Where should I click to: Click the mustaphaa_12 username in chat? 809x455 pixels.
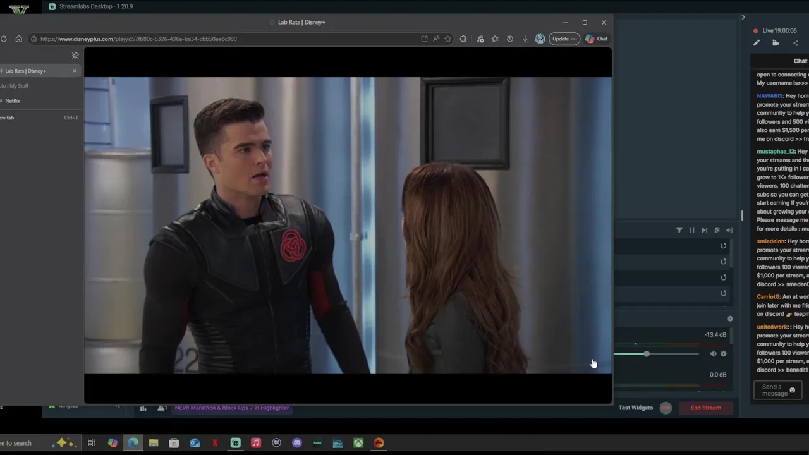click(776, 152)
